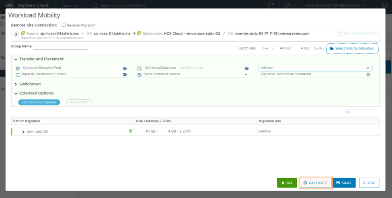Image resolution: width=392 pixels, height=198 pixels.
Task: Toggle the Retain MAC option
Action: click(x=79, y=102)
